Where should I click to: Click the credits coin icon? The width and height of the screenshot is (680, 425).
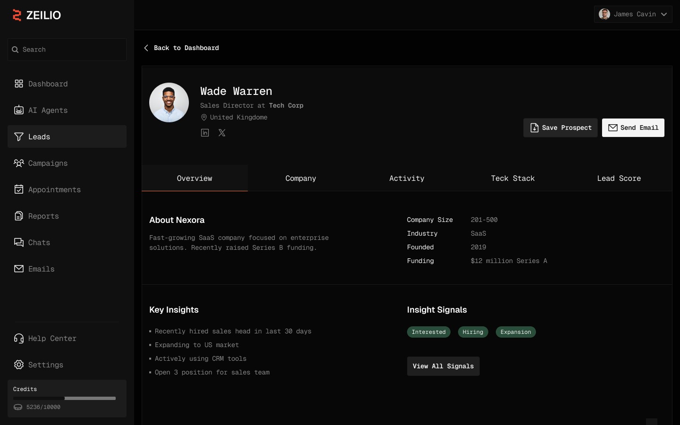(18, 407)
